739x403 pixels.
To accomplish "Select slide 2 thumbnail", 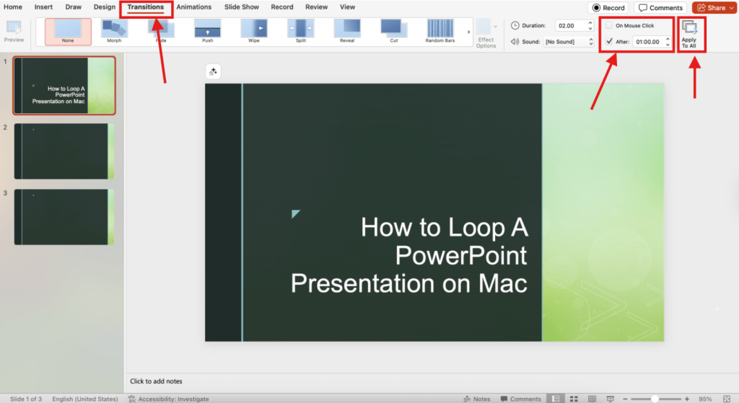I will click(64, 151).
